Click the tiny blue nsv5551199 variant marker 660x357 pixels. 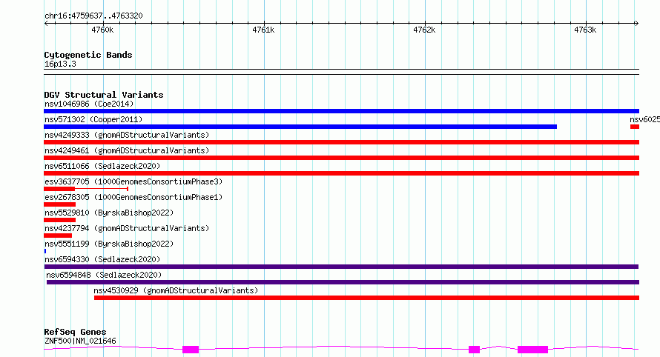pos(45,251)
